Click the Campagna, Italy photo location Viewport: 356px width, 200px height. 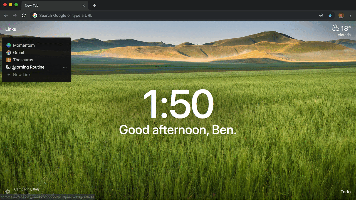27,189
